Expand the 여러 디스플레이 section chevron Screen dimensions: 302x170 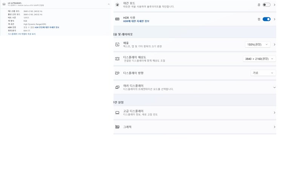pyautogui.click(x=274, y=87)
